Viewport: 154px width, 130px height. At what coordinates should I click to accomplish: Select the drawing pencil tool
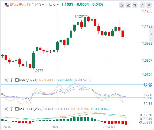pyautogui.click(x=128, y=5)
